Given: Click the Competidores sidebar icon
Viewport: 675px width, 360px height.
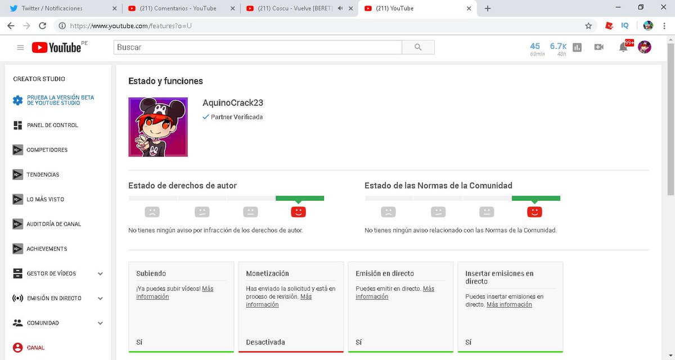Looking at the screenshot, I should tap(17, 150).
